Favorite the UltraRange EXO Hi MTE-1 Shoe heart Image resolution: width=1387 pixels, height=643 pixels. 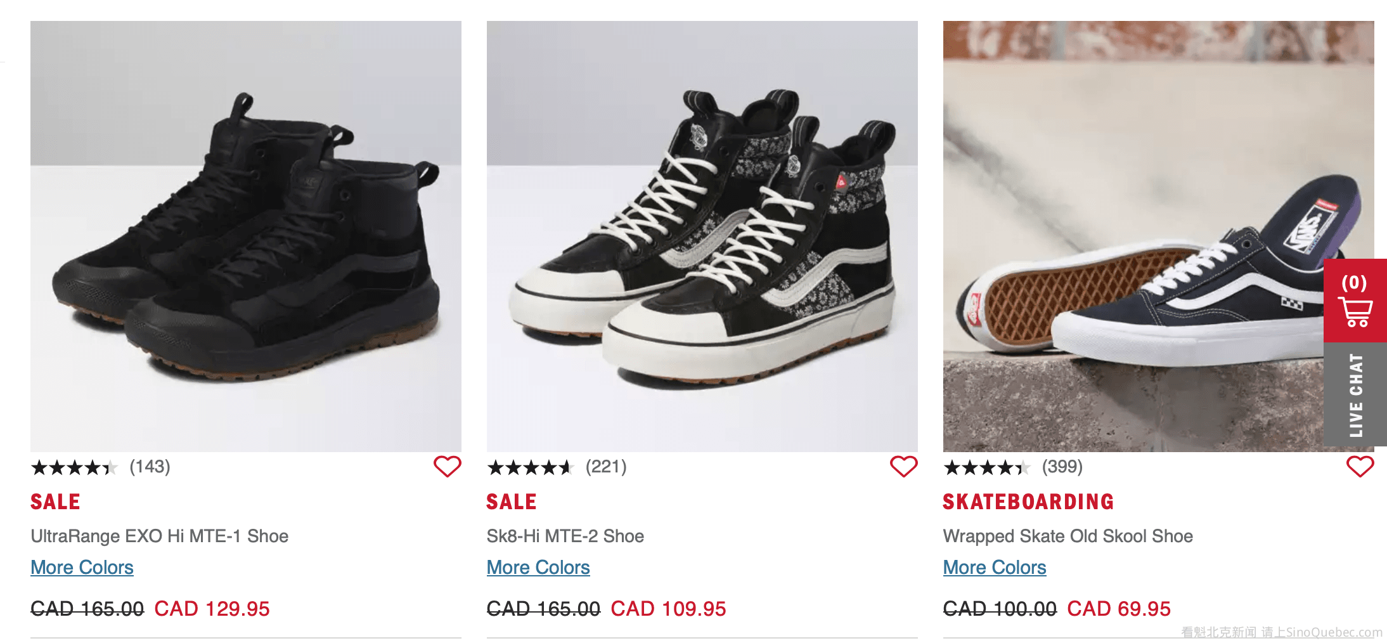(x=447, y=467)
